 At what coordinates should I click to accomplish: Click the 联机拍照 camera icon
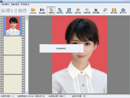click(42, 11)
